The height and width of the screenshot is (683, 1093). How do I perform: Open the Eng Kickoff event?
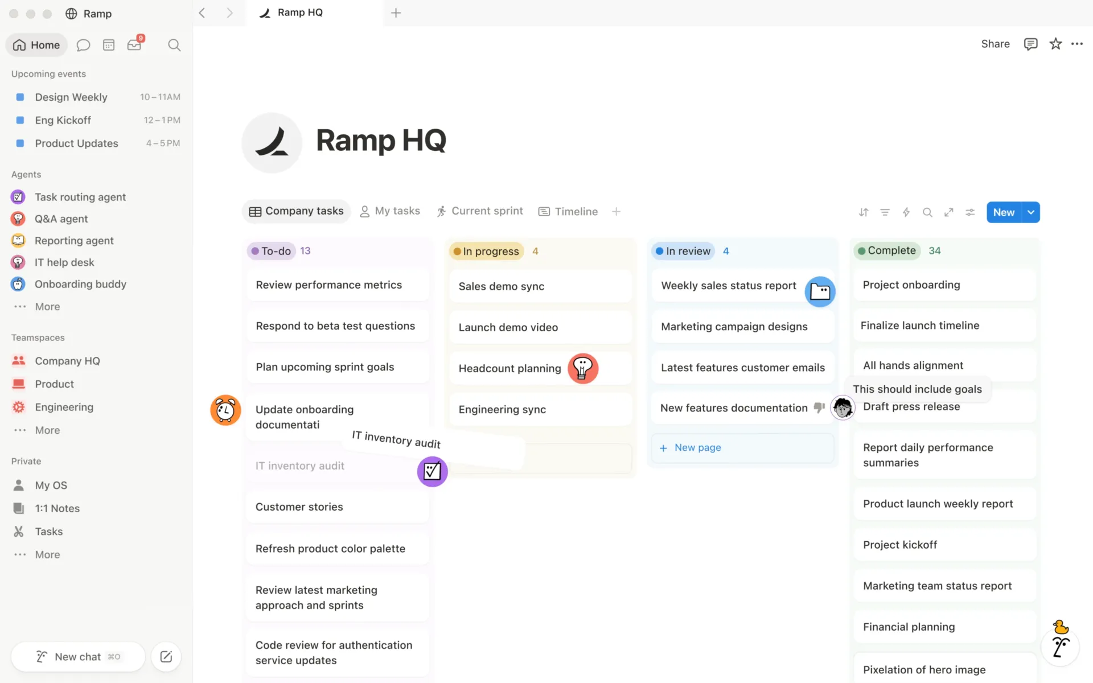pos(96,120)
